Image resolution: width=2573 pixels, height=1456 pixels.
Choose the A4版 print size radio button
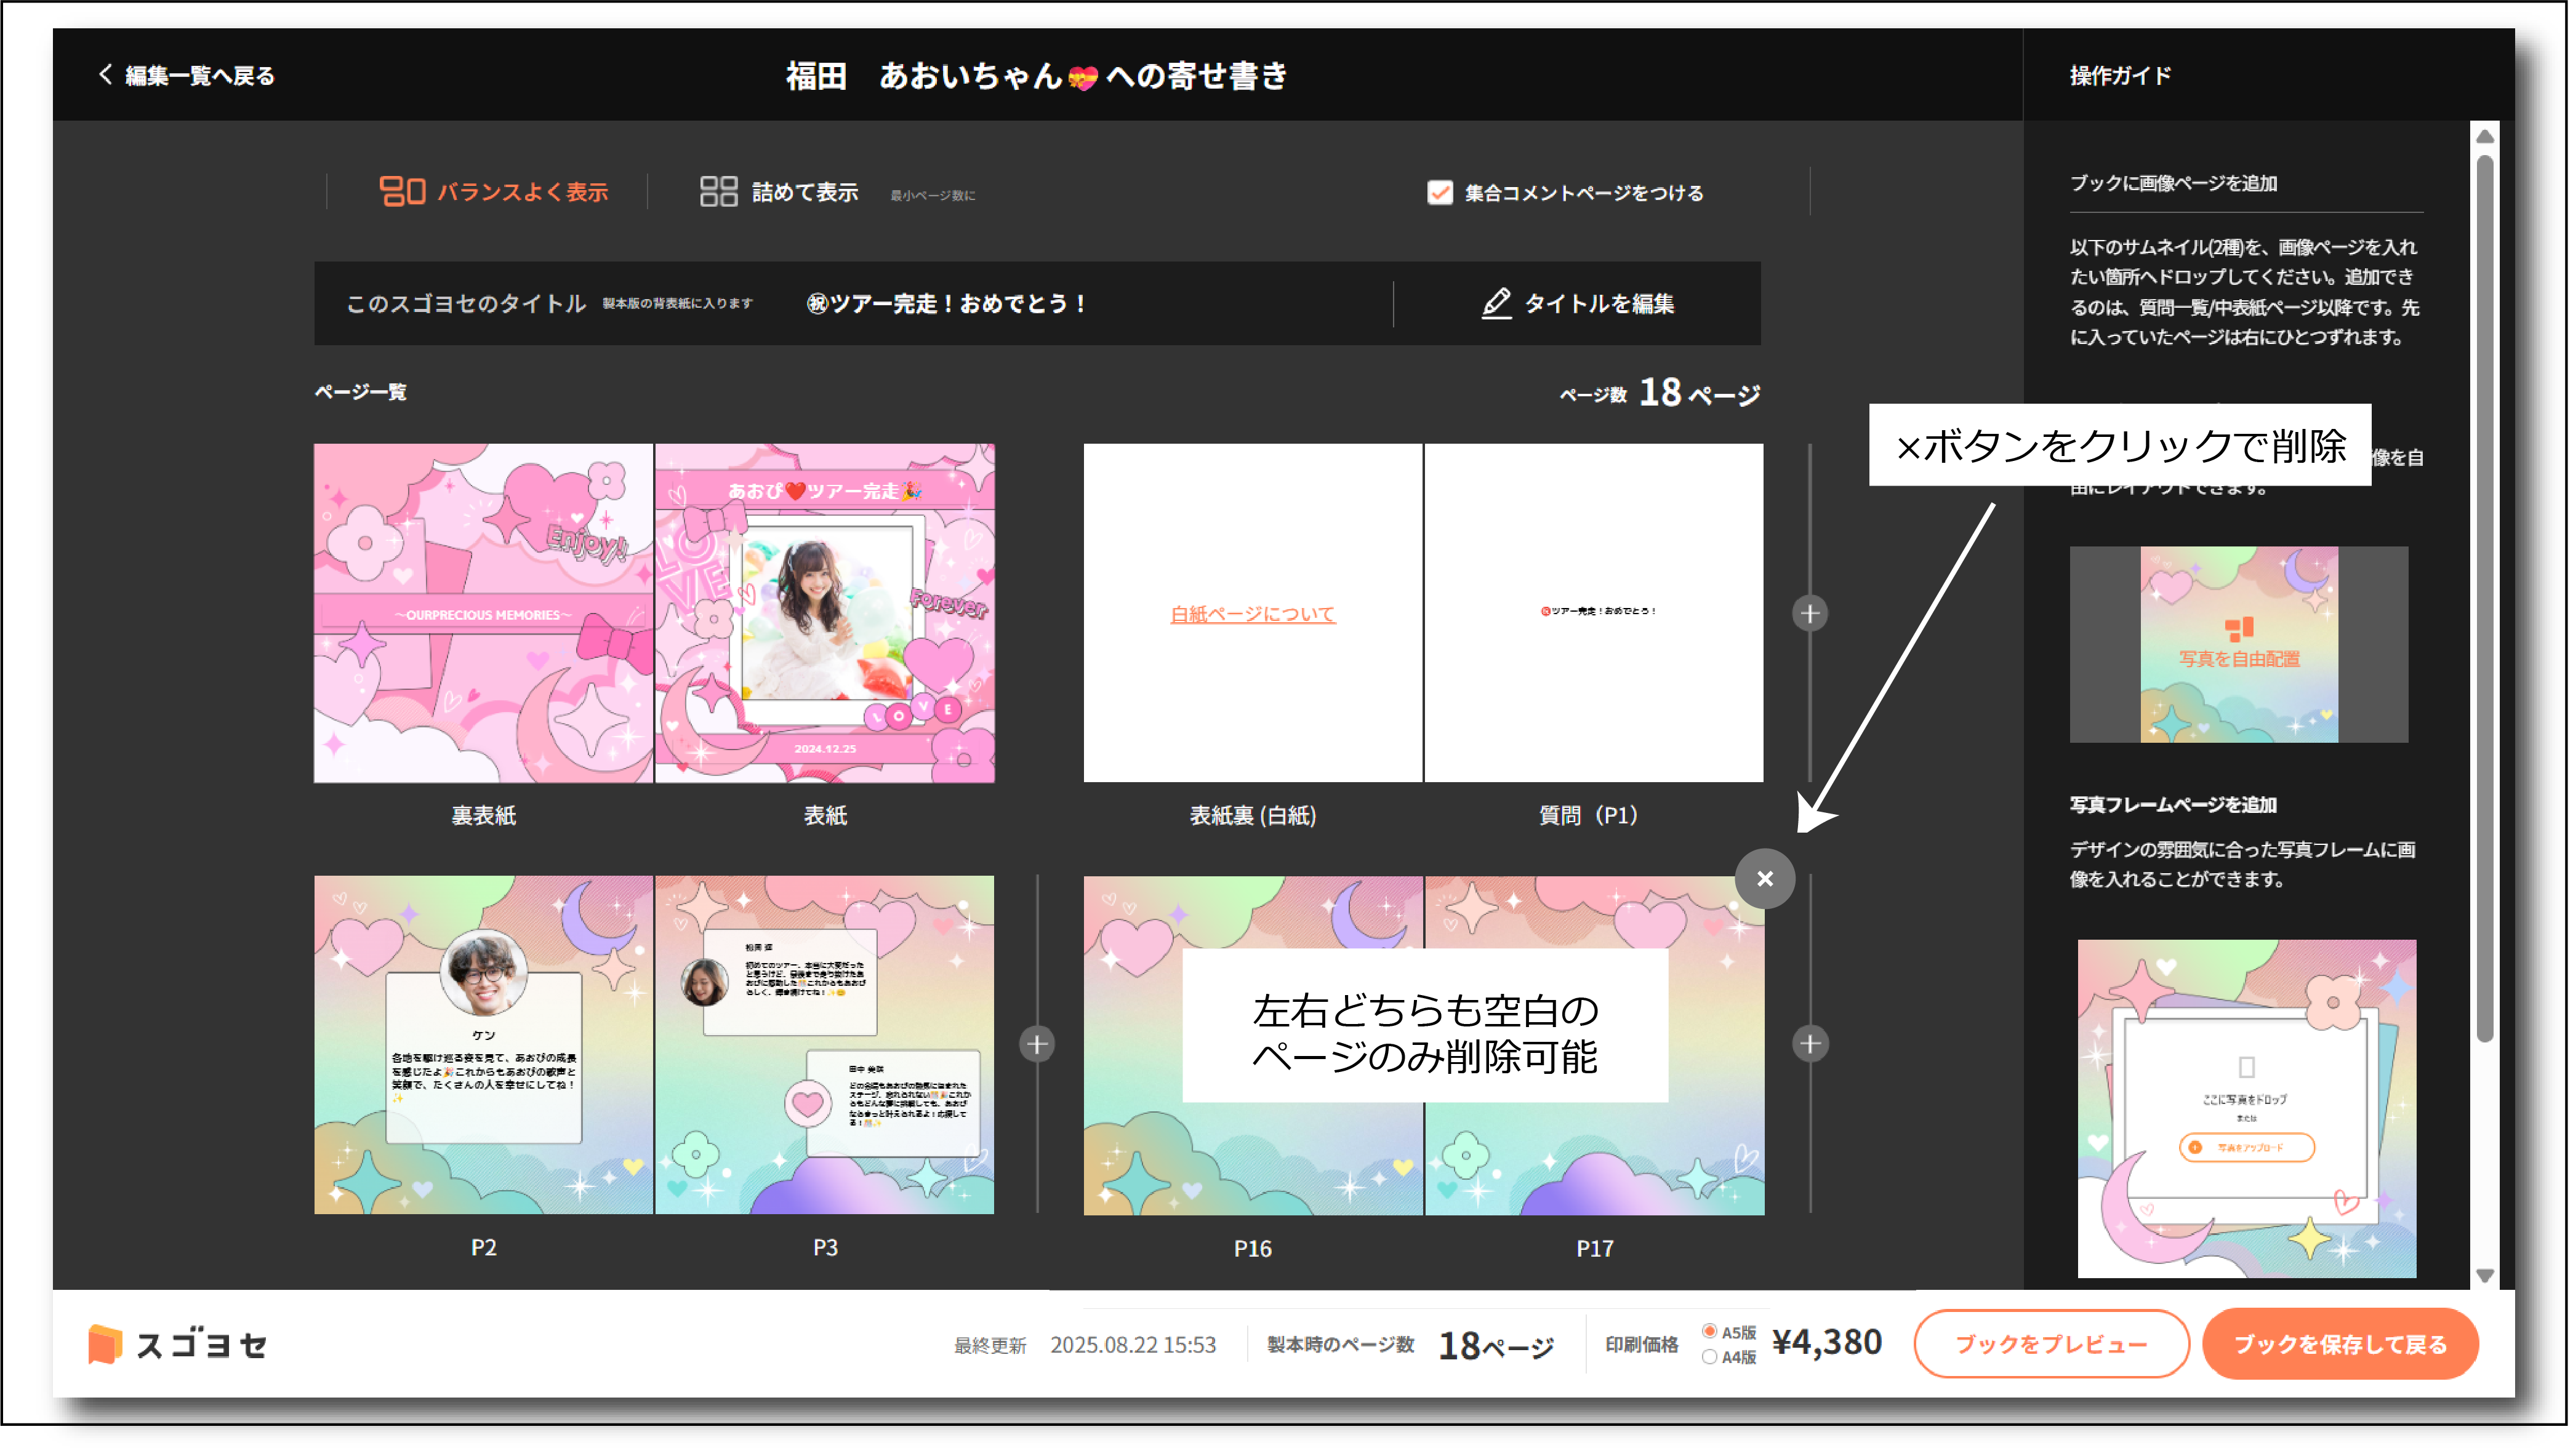pyautogui.click(x=1711, y=1358)
